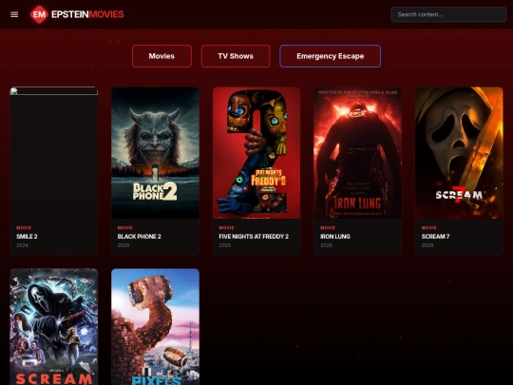513x385 pixels.
Task: Click the MOVIE label above Five Nights at Freddy 2
Action: click(226, 228)
